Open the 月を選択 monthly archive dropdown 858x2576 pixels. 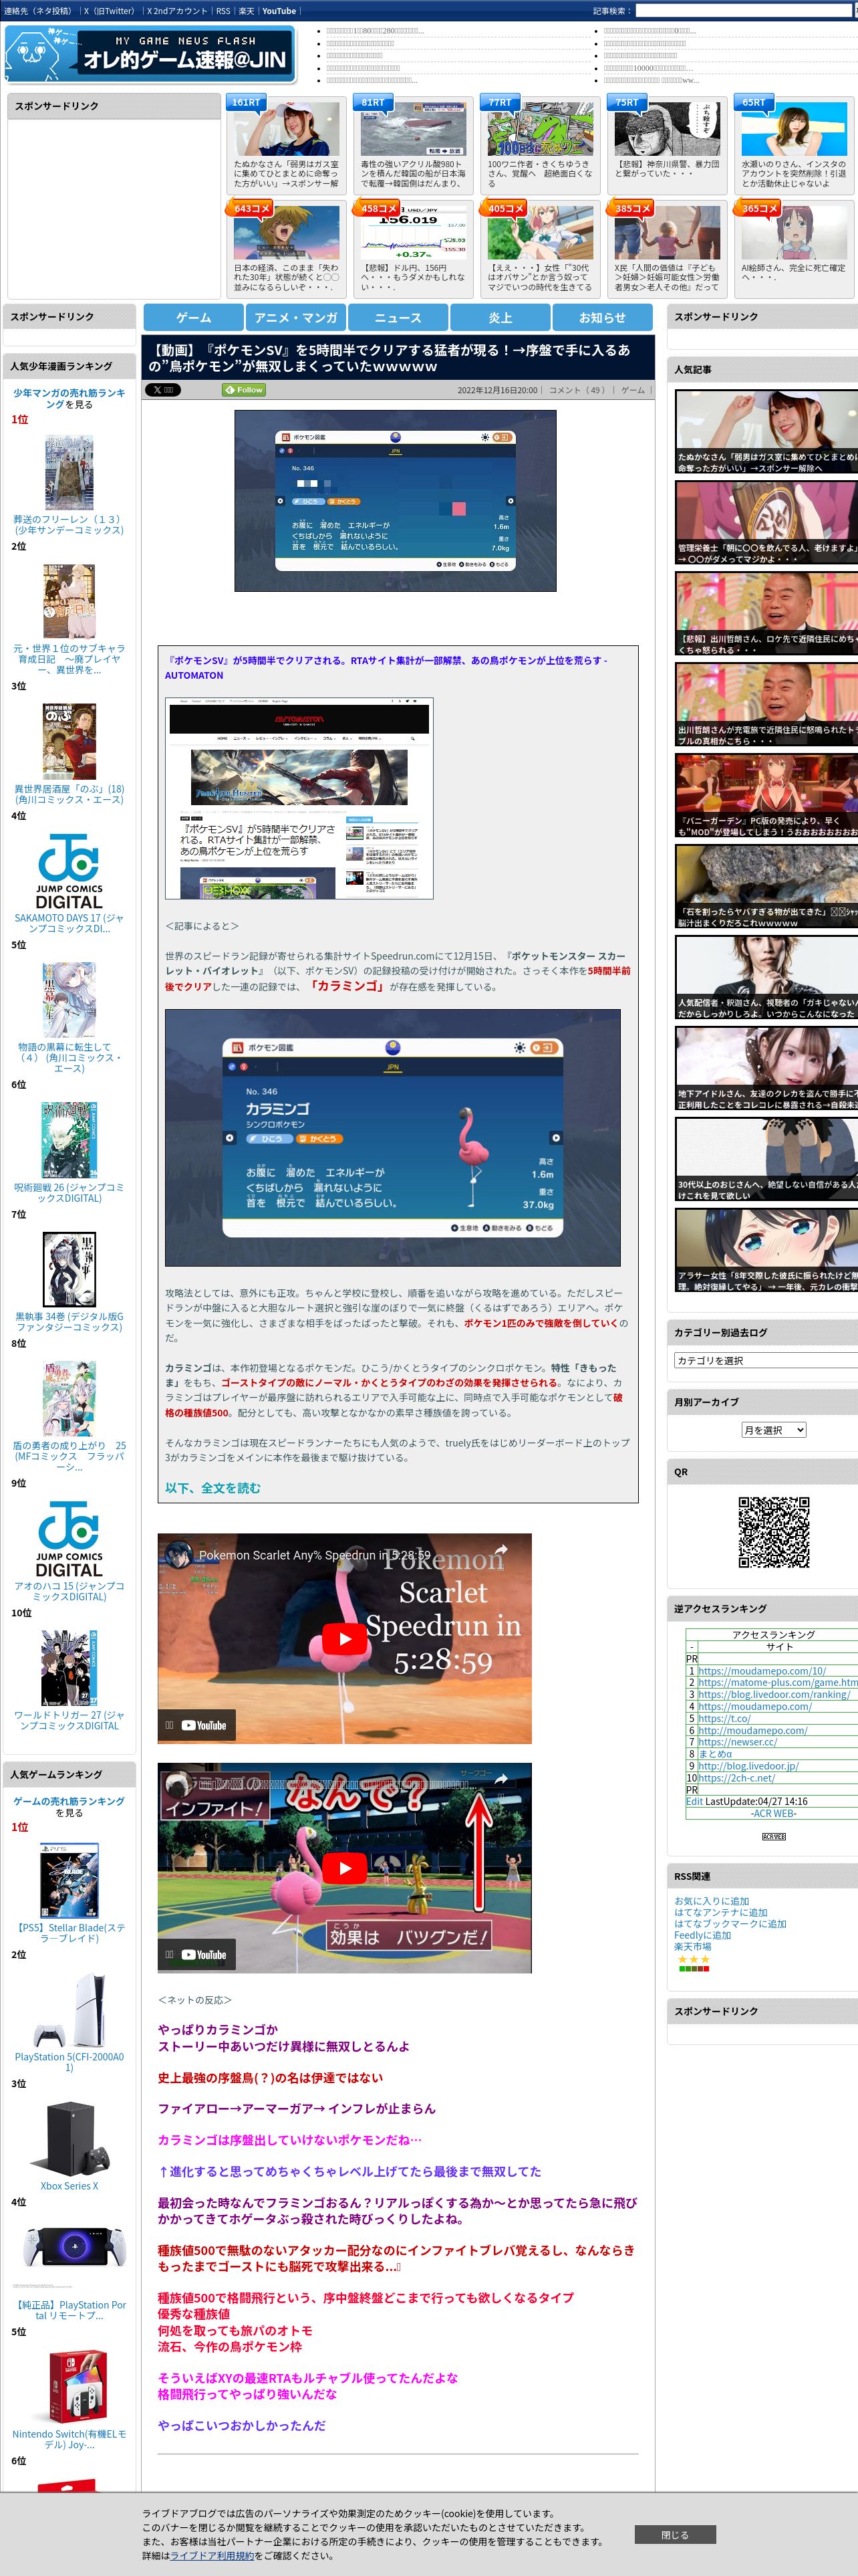pyautogui.click(x=773, y=1430)
